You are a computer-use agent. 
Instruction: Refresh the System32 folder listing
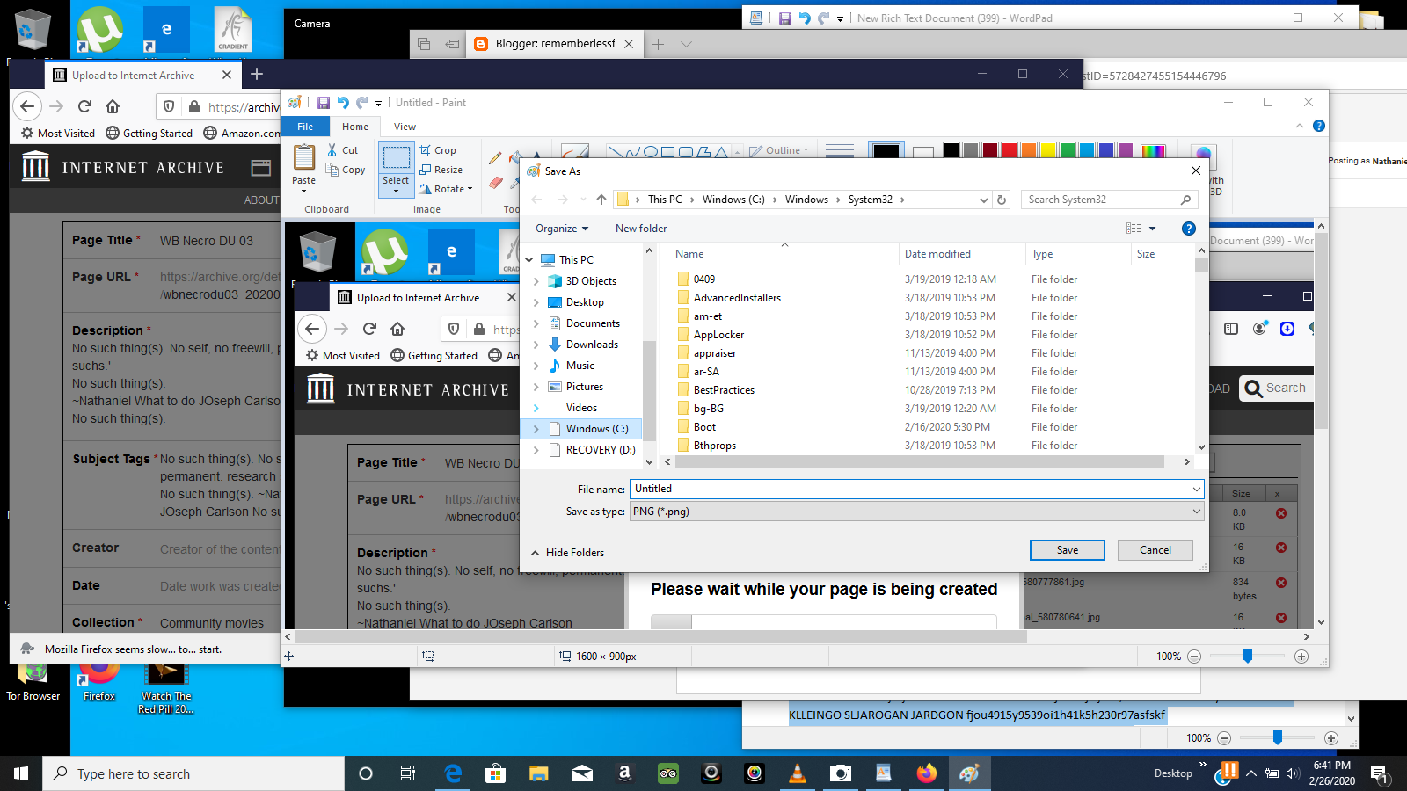1002,200
